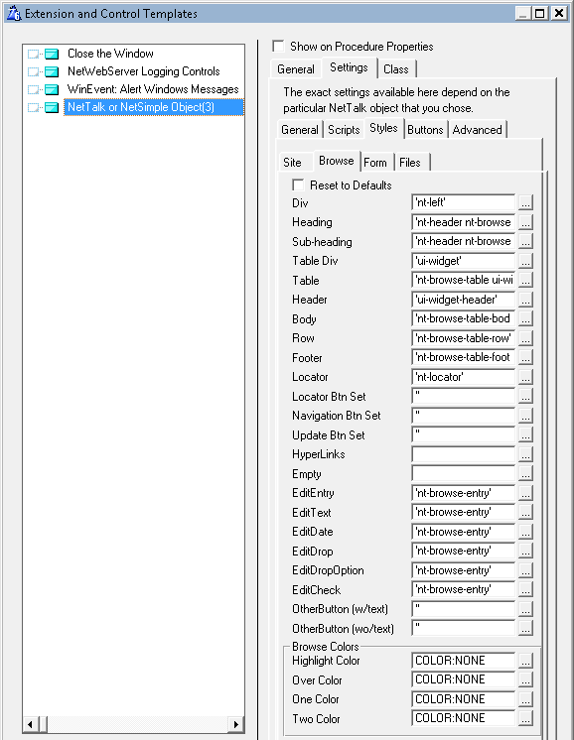Viewport: 574px width, 740px height.
Task: Open the Advanced tab
Action: click(x=477, y=130)
